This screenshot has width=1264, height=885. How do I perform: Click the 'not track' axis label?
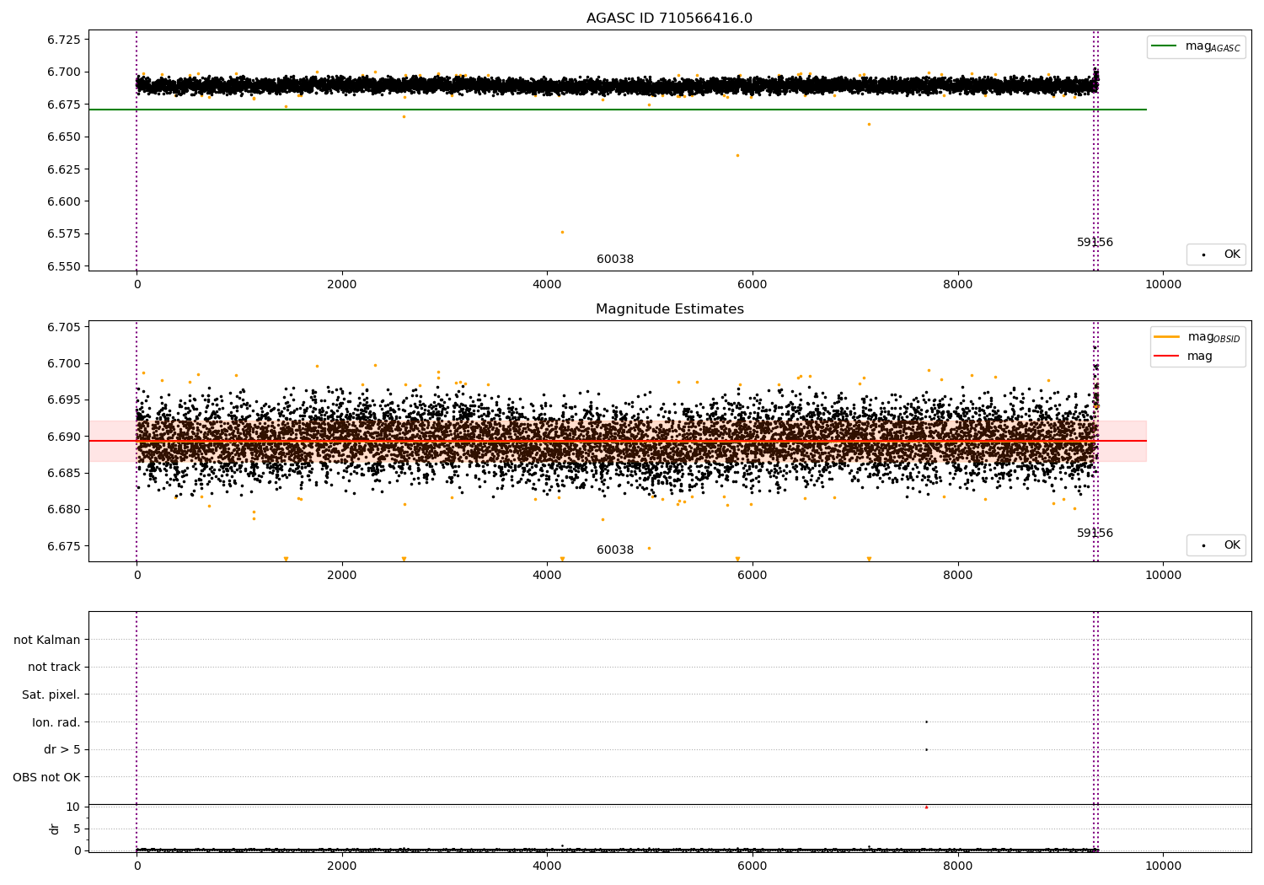54,668
